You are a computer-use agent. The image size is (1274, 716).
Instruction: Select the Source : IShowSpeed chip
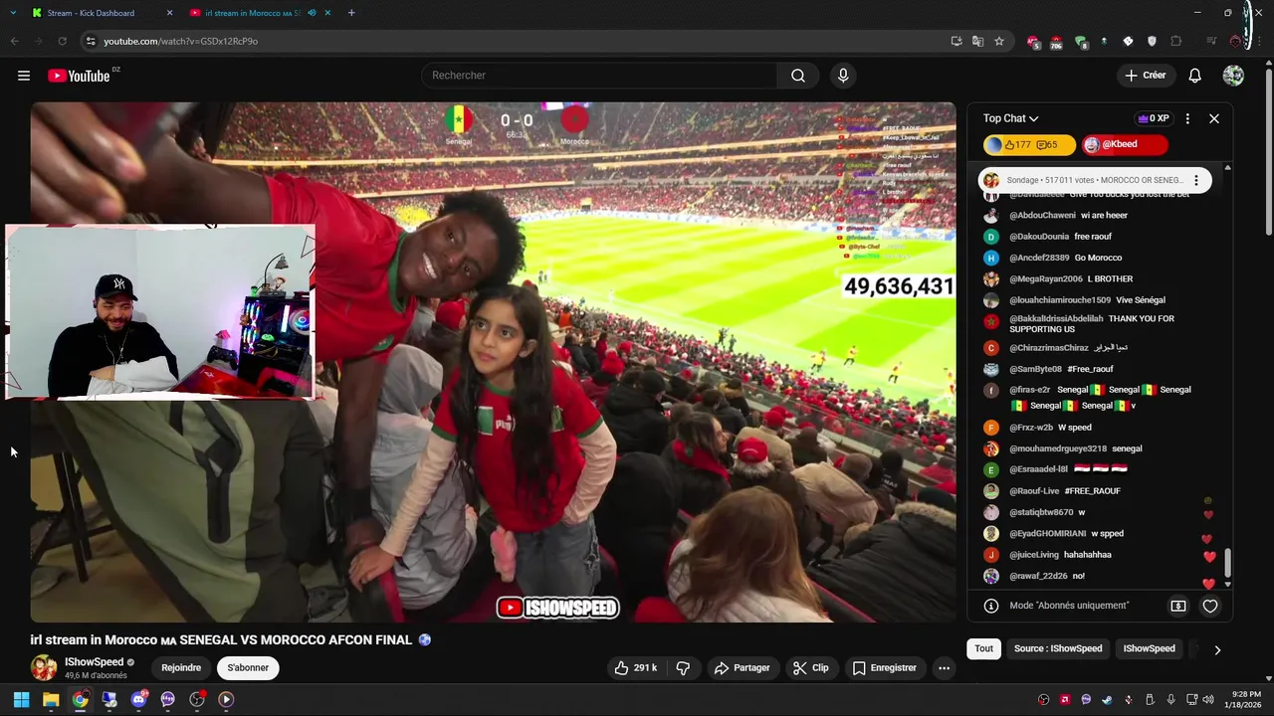pyautogui.click(x=1058, y=648)
